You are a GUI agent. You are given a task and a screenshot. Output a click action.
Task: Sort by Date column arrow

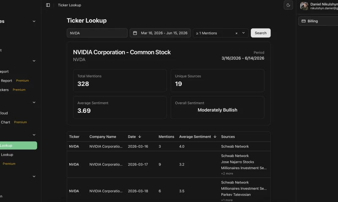(x=140, y=136)
